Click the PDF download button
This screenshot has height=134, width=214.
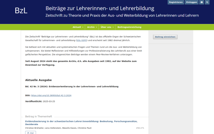click(x=31, y=133)
